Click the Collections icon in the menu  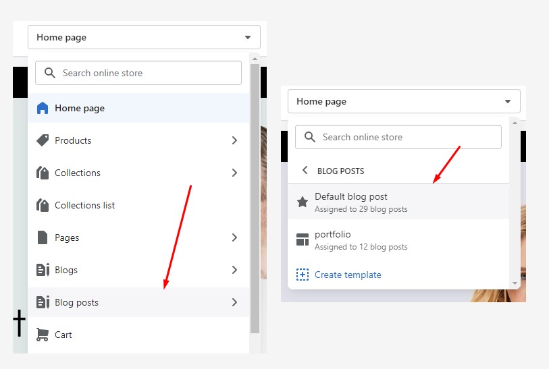[43, 173]
